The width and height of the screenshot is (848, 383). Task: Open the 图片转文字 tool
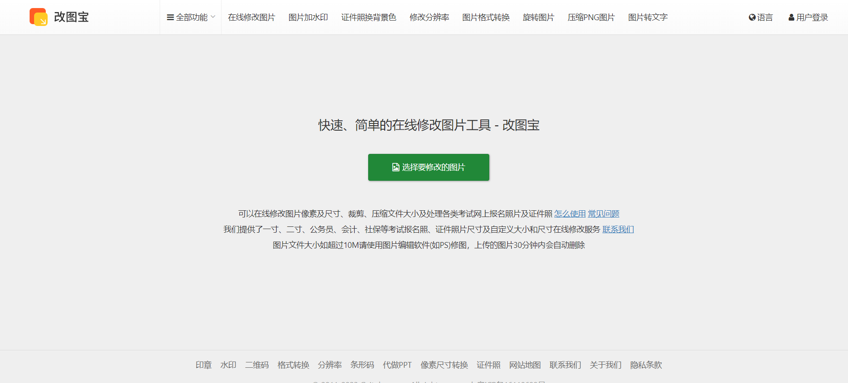point(648,17)
